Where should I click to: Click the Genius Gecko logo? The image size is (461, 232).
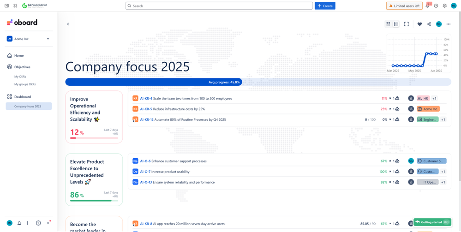35,6
